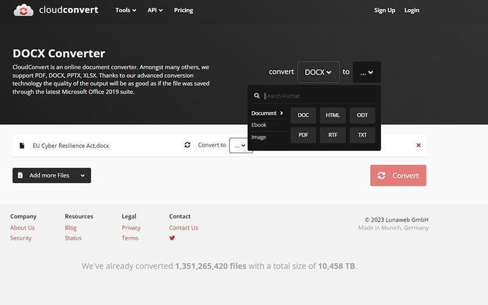488x305 pixels.
Task: Choose ODT as output format
Action: click(x=362, y=115)
